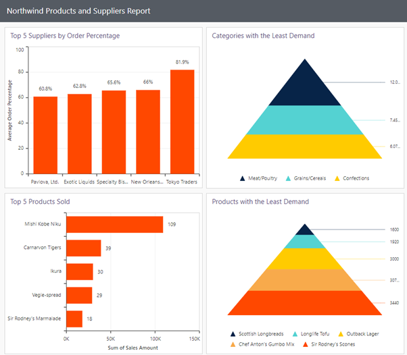
Task: Click the Top 5 Suppliers by Order Percentage title
Action: tap(65, 36)
